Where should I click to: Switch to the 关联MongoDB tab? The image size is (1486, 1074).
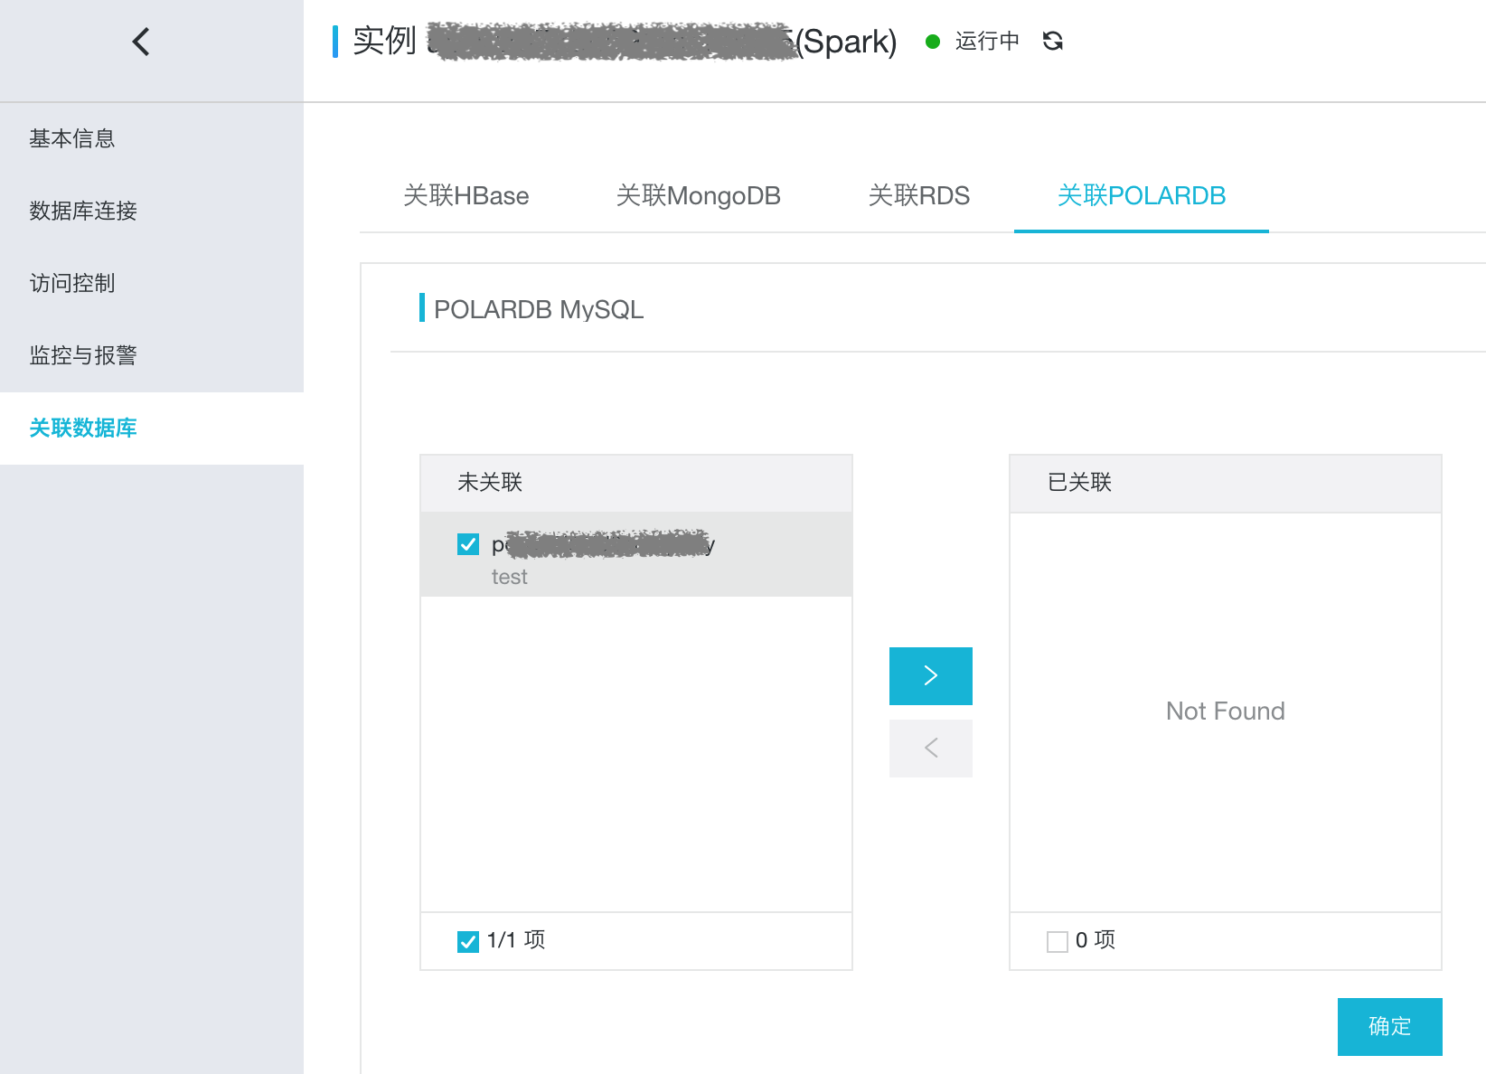click(x=698, y=195)
